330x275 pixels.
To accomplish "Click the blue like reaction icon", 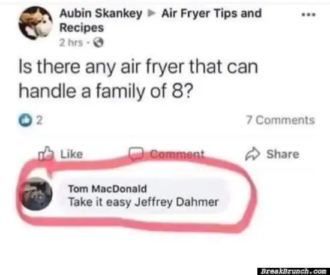I will [x=25, y=120].
